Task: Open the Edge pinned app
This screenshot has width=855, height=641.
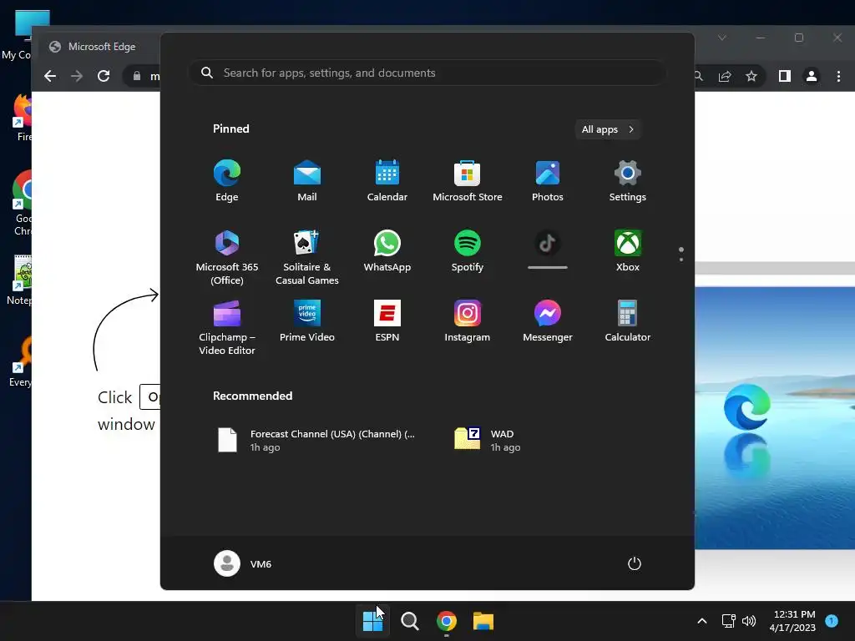Action: [x=227, y=181]
